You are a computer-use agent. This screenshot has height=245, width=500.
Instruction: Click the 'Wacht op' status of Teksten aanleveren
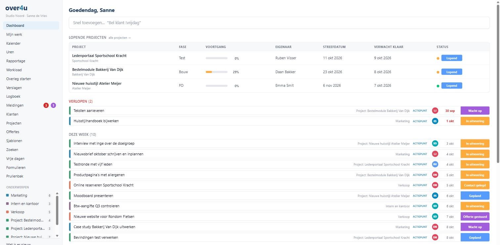click(x=475, y=111)
